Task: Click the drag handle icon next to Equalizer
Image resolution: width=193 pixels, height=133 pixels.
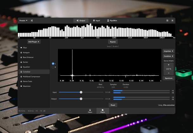Action: tap(21, 67)
